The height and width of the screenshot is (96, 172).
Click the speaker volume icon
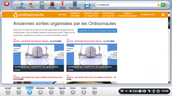click(x=131, y=91)
